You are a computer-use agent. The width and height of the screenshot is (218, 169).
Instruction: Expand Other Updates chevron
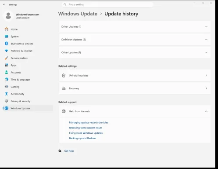tap(206, 52)
